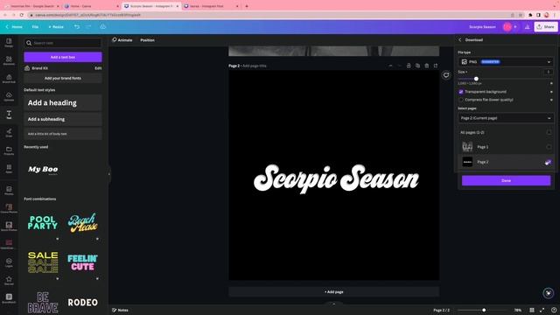
Task: Open the PNG file type dropdown
Action: [506, 62]
